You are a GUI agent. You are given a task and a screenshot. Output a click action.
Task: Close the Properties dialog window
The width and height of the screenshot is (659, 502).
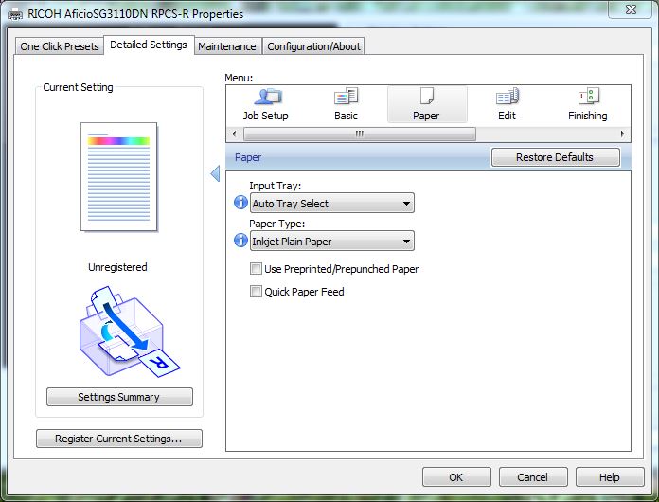coord(631,9)
